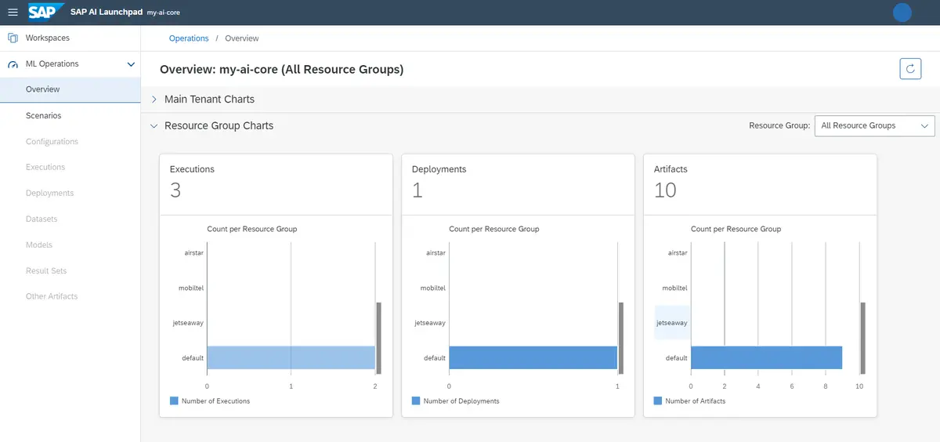The image size is (940, 442).
Task: Click the Number of Artifacts legend text
Action: 695,400
